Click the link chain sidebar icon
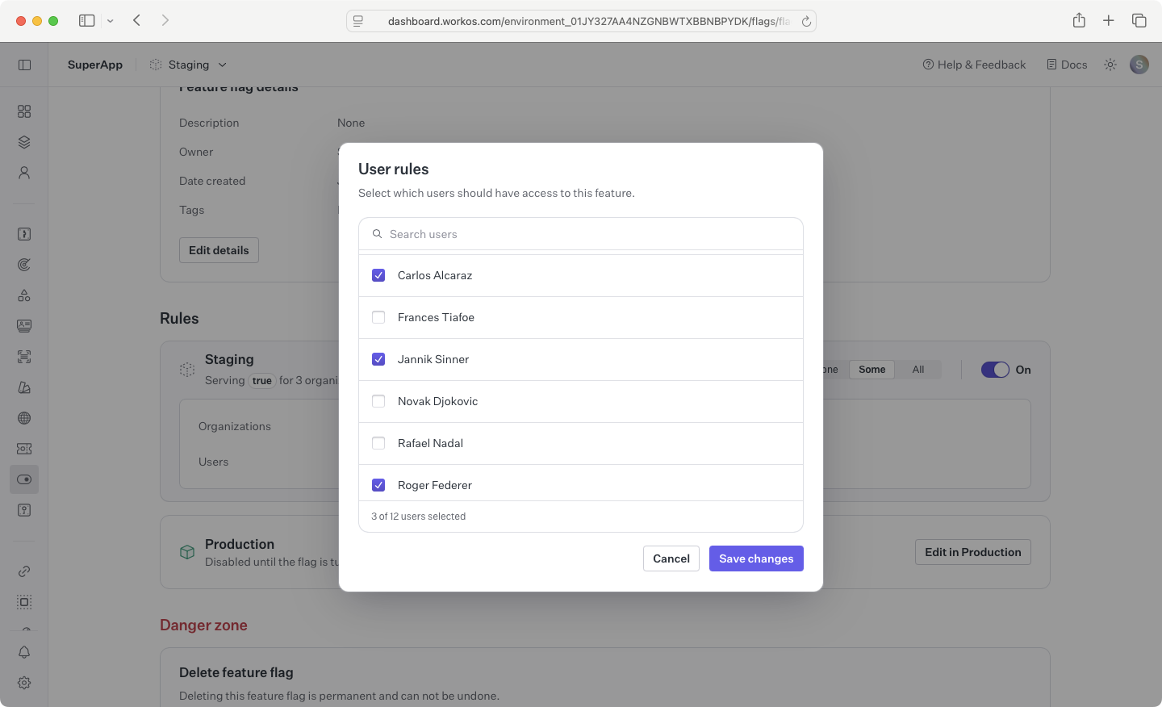The height and width of the screenshot is (707, 1162). pyautogui.click(x=24, y=571)
